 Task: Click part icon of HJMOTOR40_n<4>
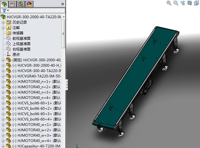[x=9, y=97]
